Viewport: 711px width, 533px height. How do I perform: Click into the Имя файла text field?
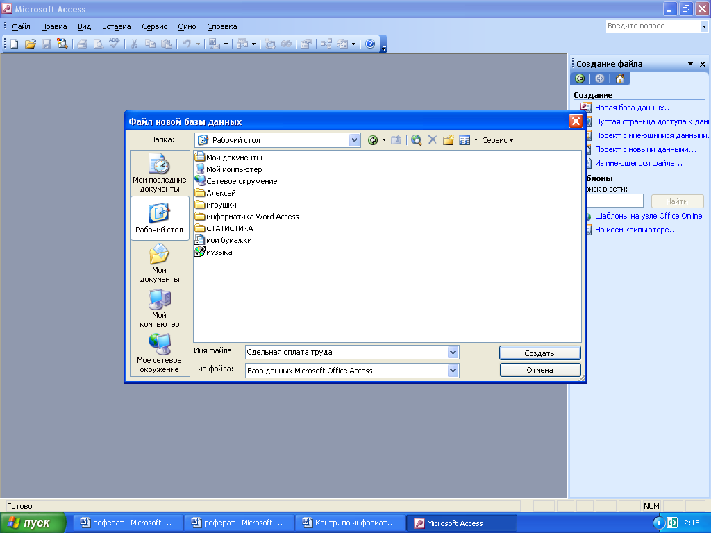pyautogui.click(x=346, y=352)
